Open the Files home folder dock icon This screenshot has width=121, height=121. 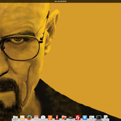(15, 118)
